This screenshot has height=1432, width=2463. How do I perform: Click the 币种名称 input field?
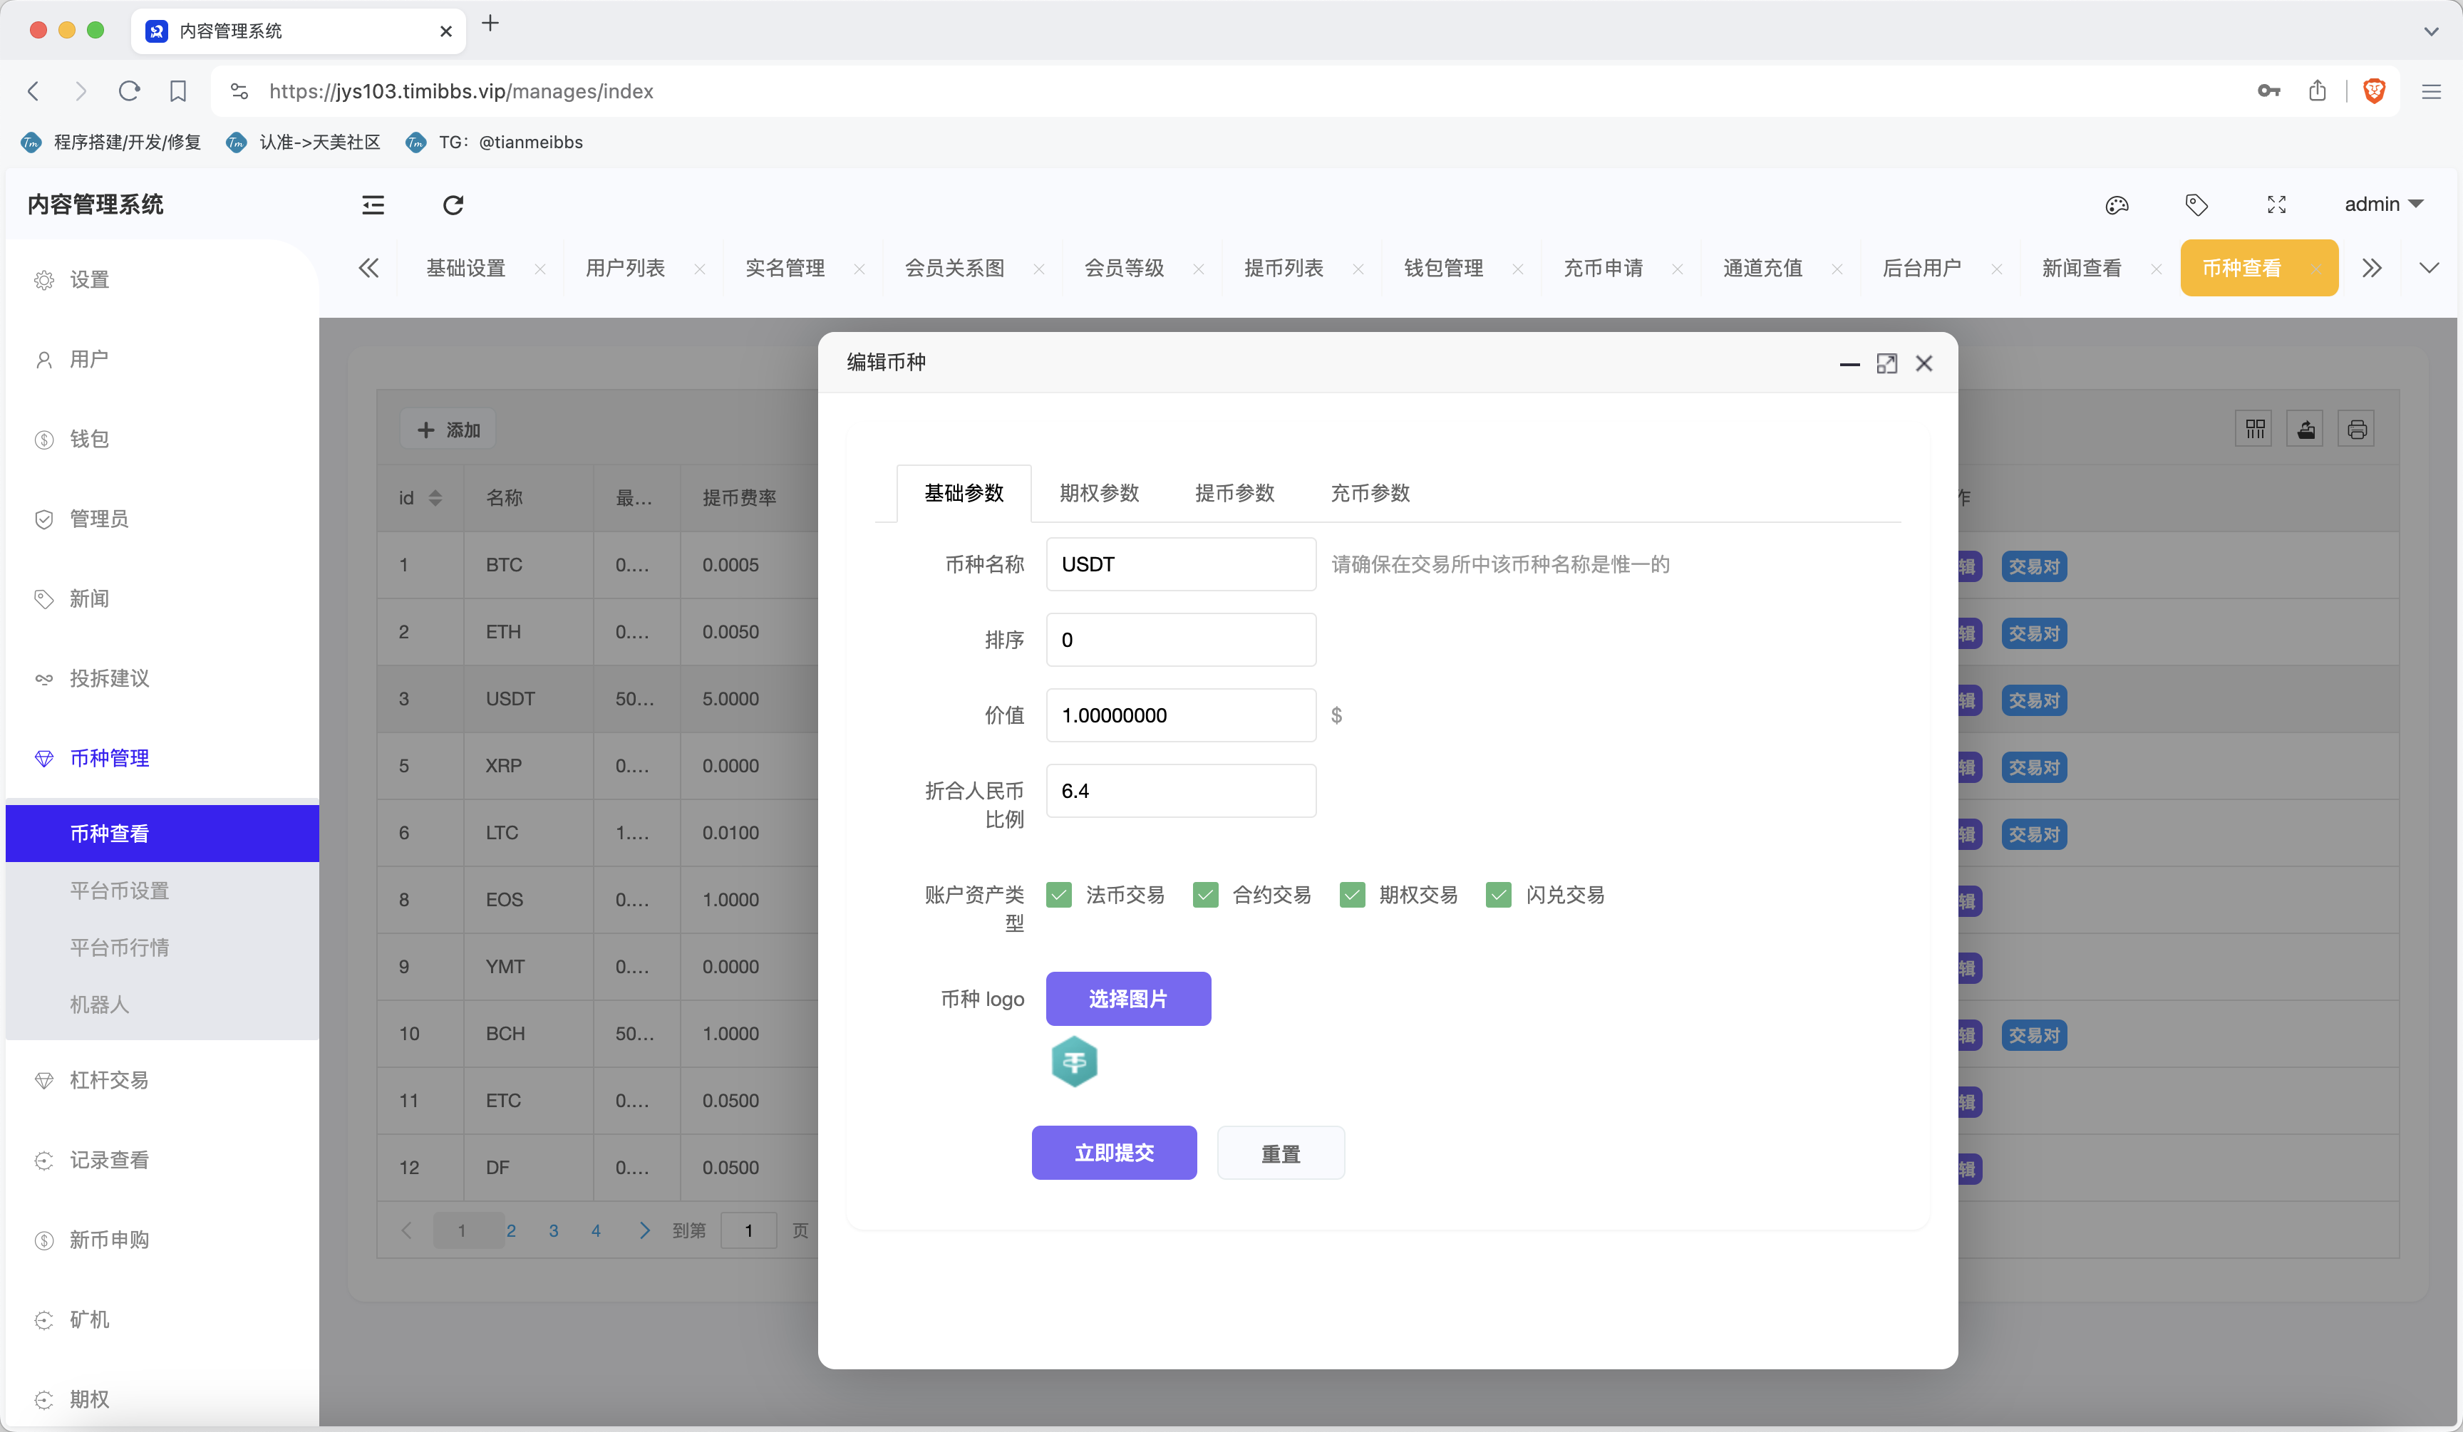tap(1181, 564)
